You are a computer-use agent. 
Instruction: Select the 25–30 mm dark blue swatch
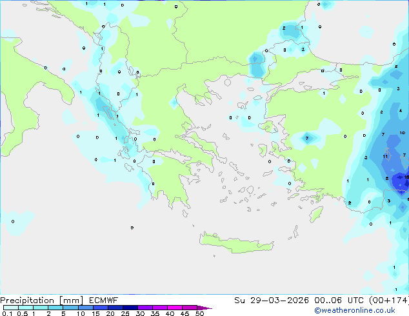(x=130, y=308)
